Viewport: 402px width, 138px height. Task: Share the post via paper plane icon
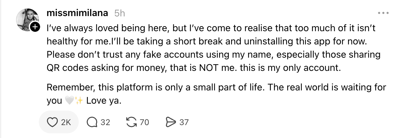tap(171, 122)
